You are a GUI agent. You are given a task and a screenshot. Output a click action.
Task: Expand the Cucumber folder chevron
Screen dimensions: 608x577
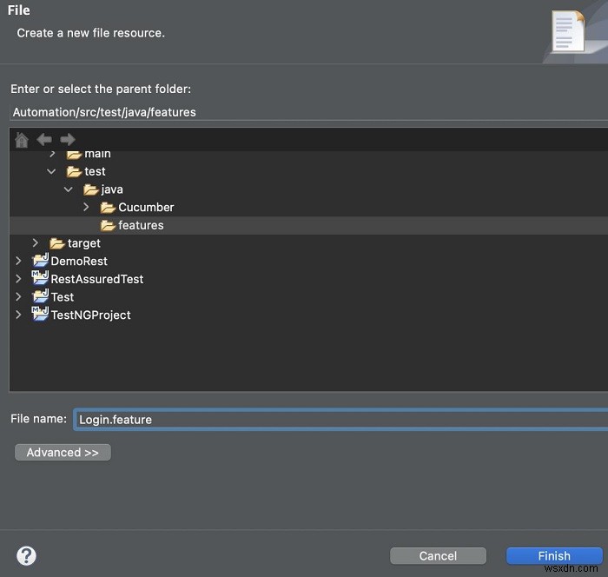pos(86,207)
